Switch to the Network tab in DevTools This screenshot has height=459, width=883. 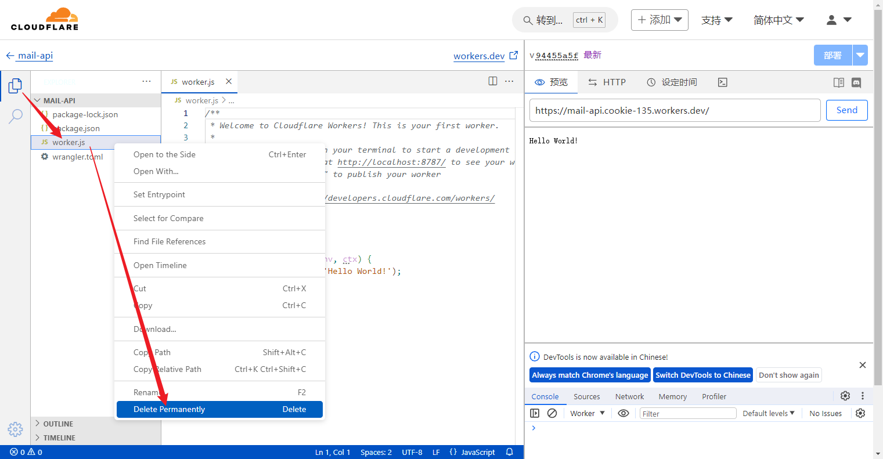click(x=629, y=396)
